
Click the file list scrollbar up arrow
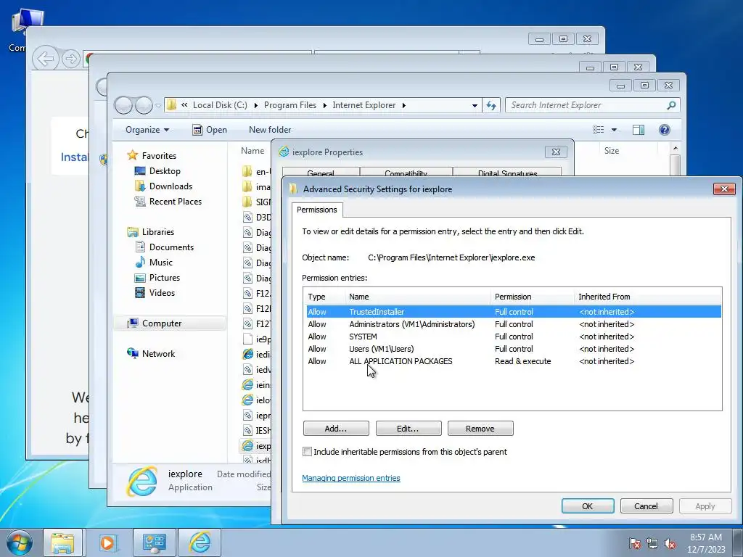pos(676,148)
